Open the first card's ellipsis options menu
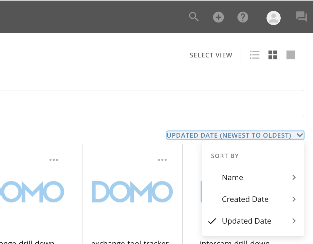 coord(54,159)
